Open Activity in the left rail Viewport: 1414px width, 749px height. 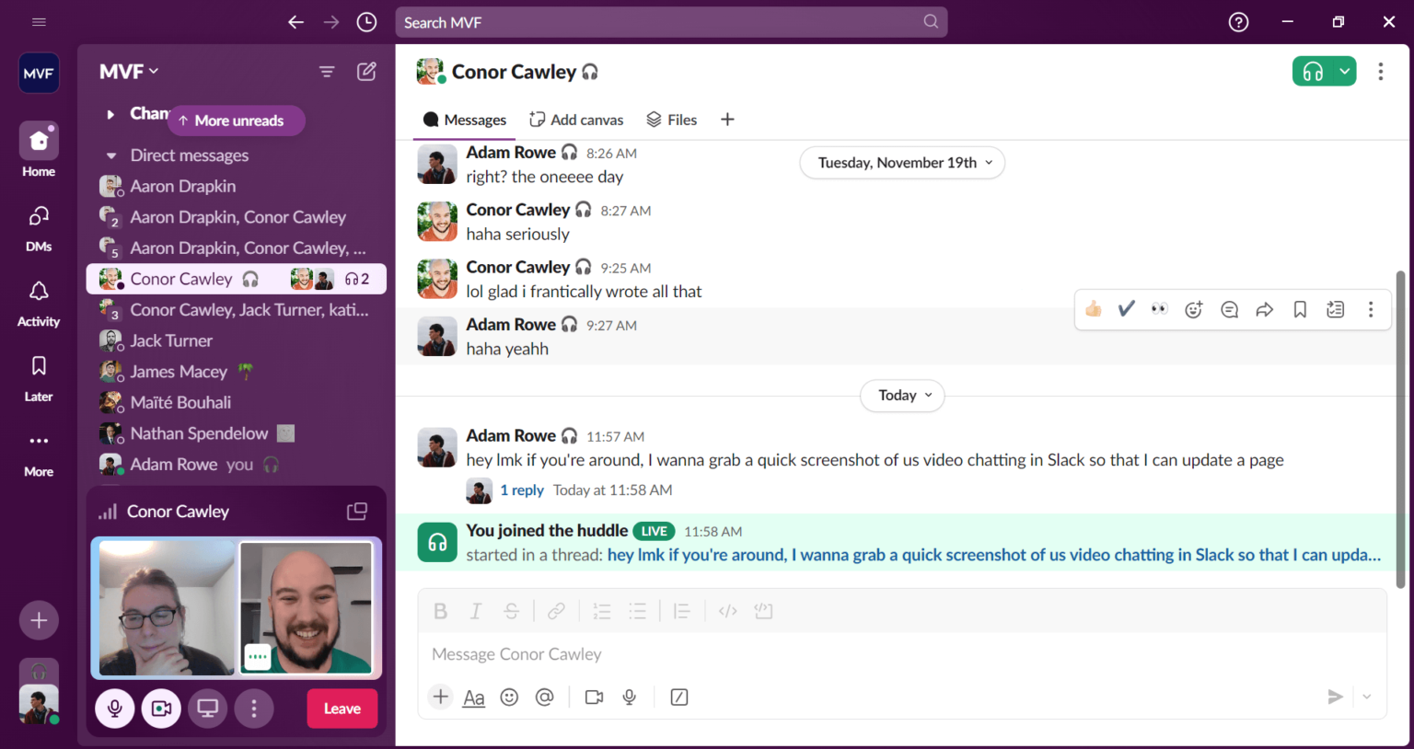click(38, 303)
